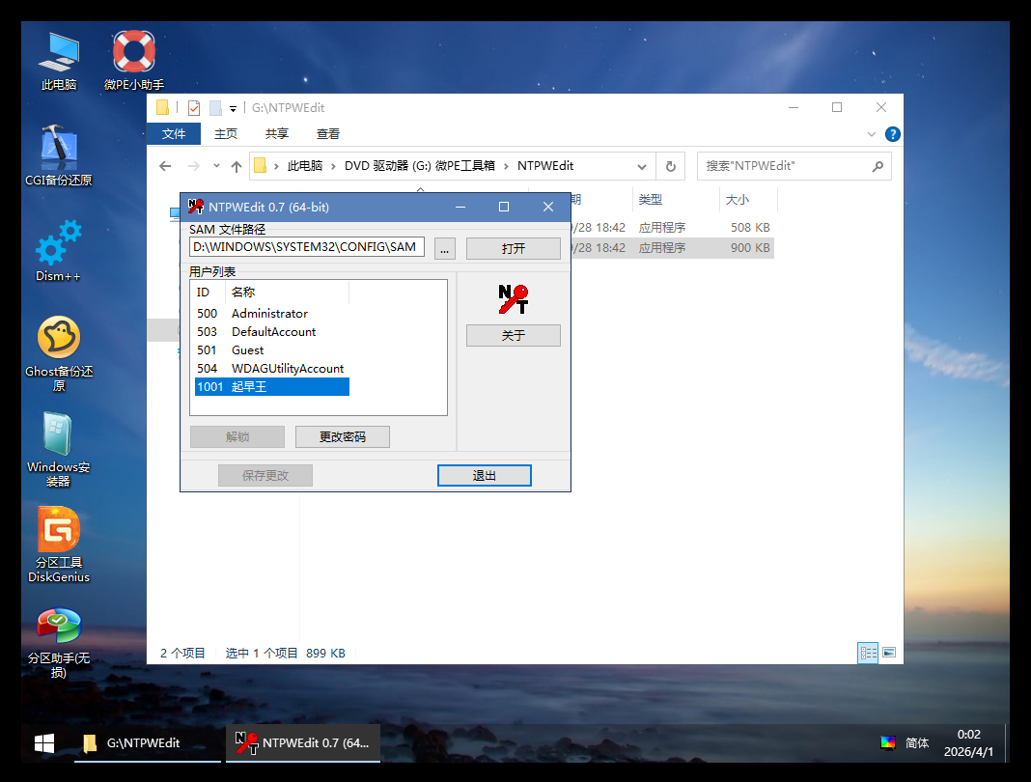The width and height of the screenshot is (1031, 782).
Task: Click the ID column header
Action: tap(209, 292)
